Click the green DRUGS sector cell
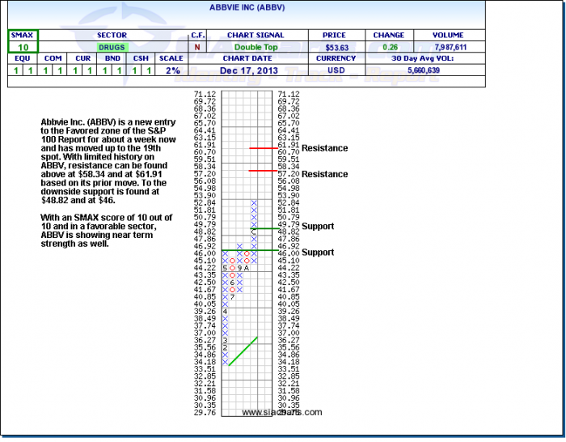Viewport: 566px width, 442px height. (x=112, y=48)
